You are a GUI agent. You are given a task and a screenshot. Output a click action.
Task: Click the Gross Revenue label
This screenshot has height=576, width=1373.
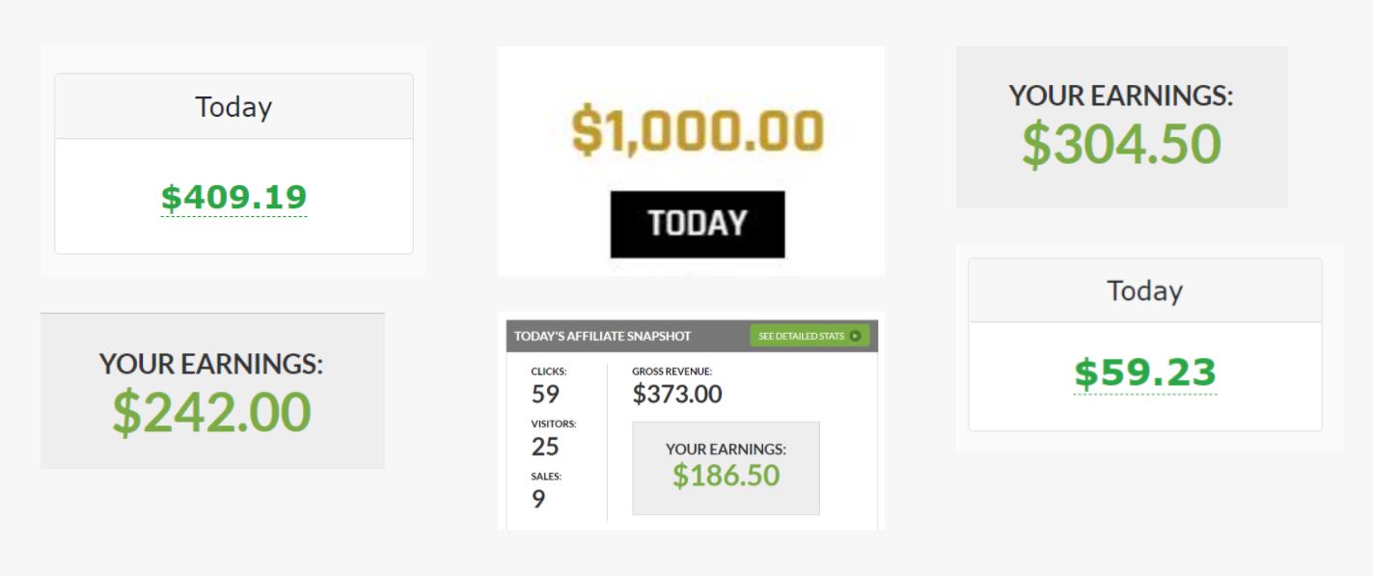pyautogui.click(x=672, y=370)
